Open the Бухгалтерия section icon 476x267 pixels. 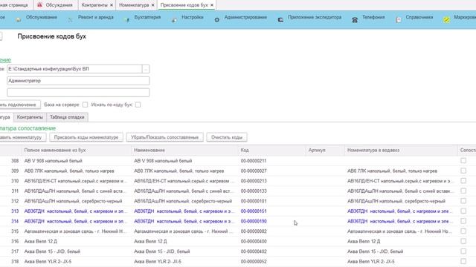click(x=126, y=20)
